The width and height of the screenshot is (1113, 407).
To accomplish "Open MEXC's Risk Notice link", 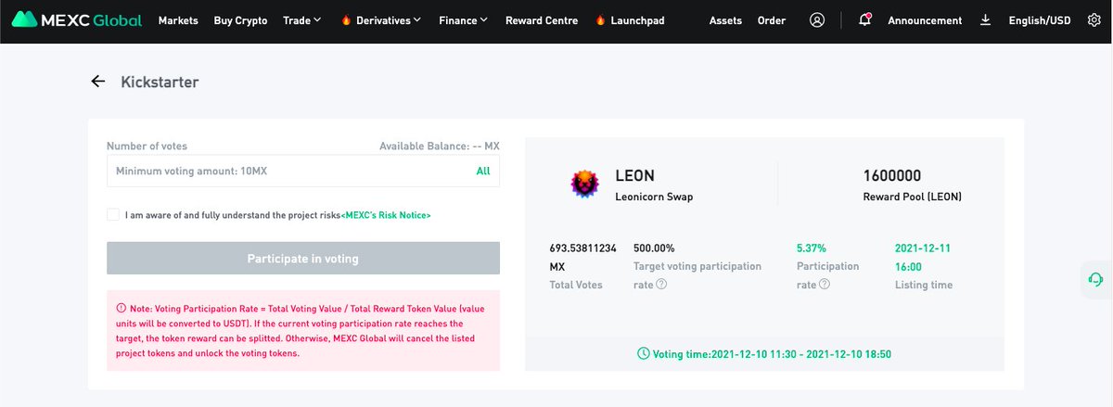I will click(386, 215).
